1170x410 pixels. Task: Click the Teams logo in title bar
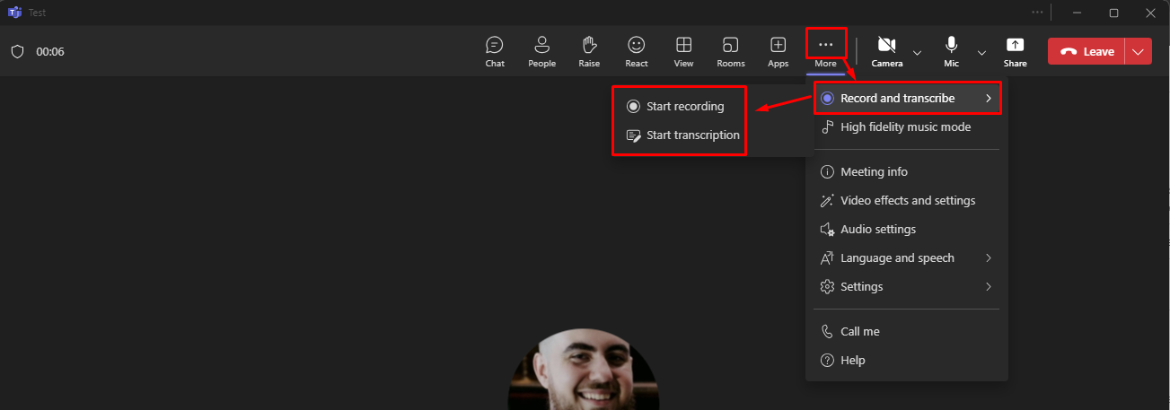[14, 13]
